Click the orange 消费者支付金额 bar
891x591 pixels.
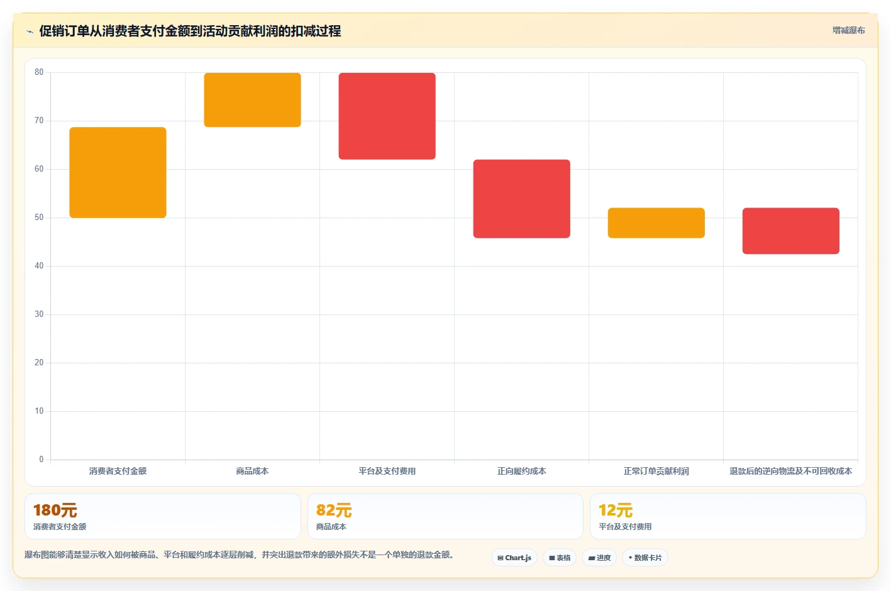point(118,172)
